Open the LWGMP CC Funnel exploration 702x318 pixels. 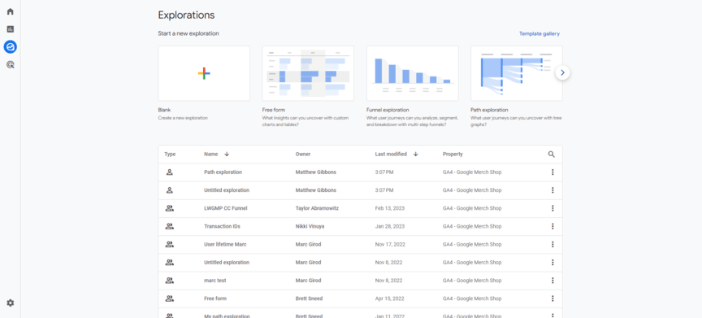226,208
